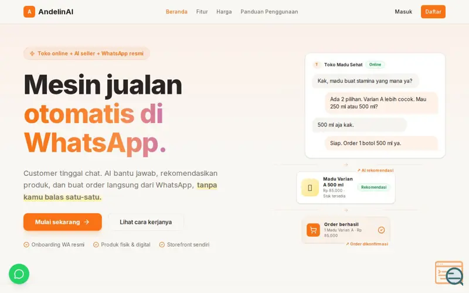Click the Online status badge
Screen dimensions: 469x293
[x=375, y=64]
